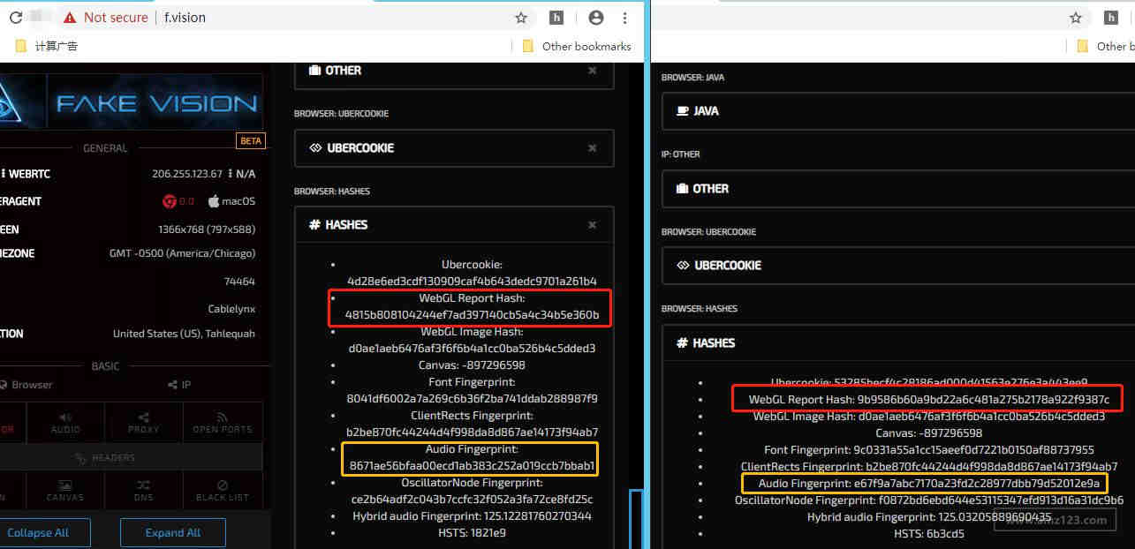Click the screen resolution value 1366x768 (797x588)

(207, 229)
